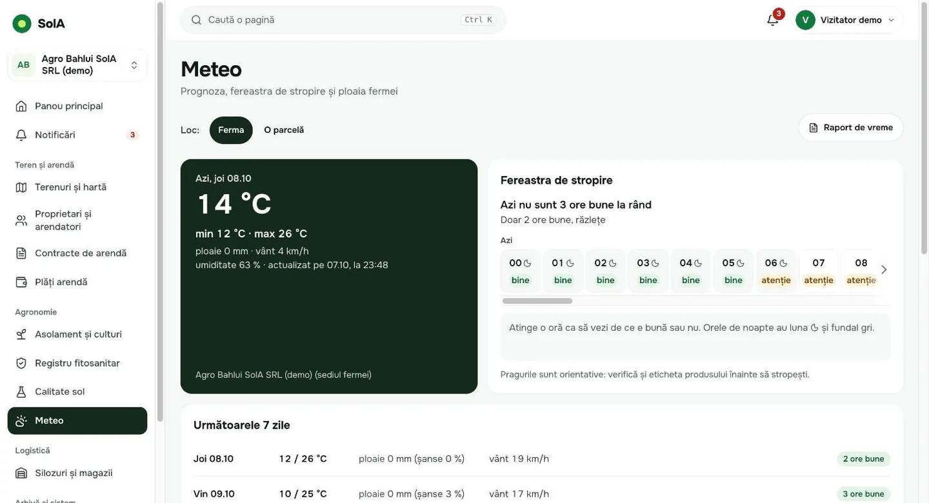Select the 02 hour tile
The width and height of the screenshot is (929, 503).
605,271
